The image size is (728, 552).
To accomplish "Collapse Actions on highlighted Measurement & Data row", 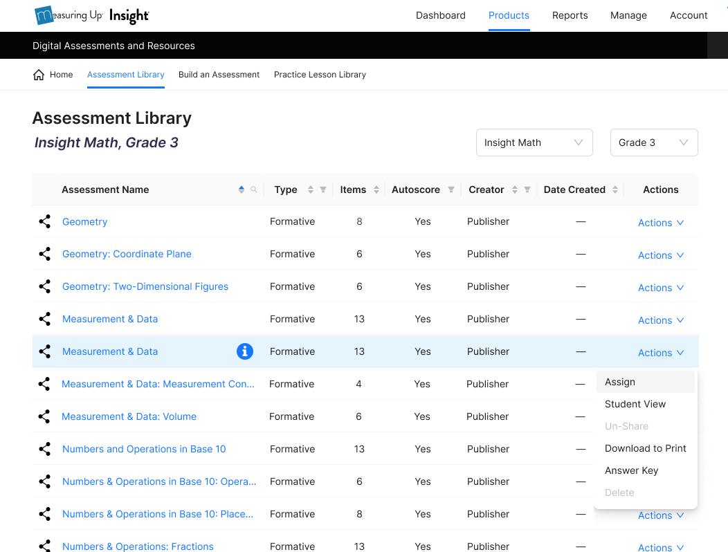I will pos(661,353).
